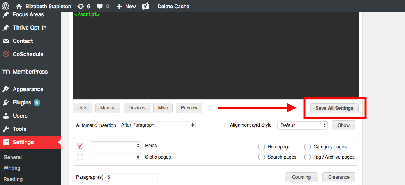This screenshot has width=405, height=185.
Task: Click the envelope icon beside Contact
Action: (6, 41)
